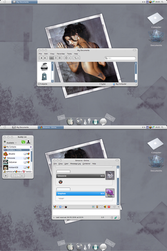
Task: Click the chat conversation vertical scrollbar
Action: click(118, 185)
